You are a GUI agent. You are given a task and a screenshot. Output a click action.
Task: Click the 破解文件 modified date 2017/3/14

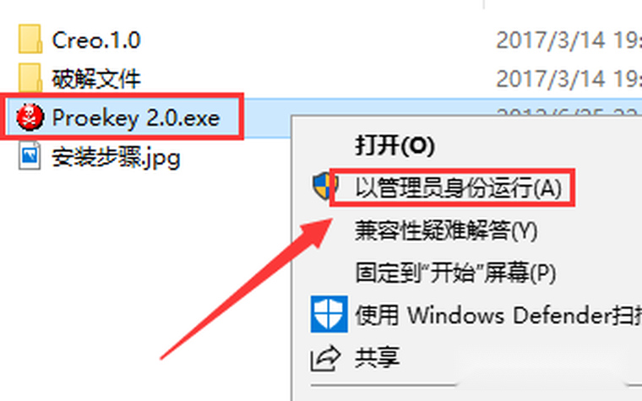coord(551,79)
